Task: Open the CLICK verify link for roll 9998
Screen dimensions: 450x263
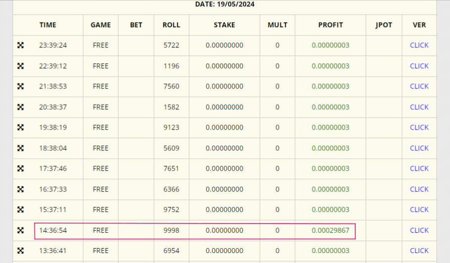Action: pyautogui.click(x=419, y=230)
